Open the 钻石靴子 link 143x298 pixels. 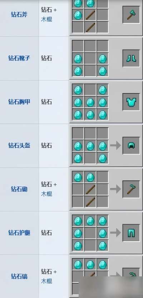[19, 58]
